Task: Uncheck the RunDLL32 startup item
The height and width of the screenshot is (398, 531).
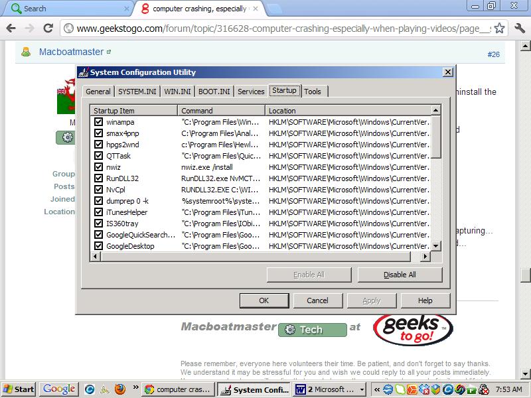Action: (x=98, y=178)
